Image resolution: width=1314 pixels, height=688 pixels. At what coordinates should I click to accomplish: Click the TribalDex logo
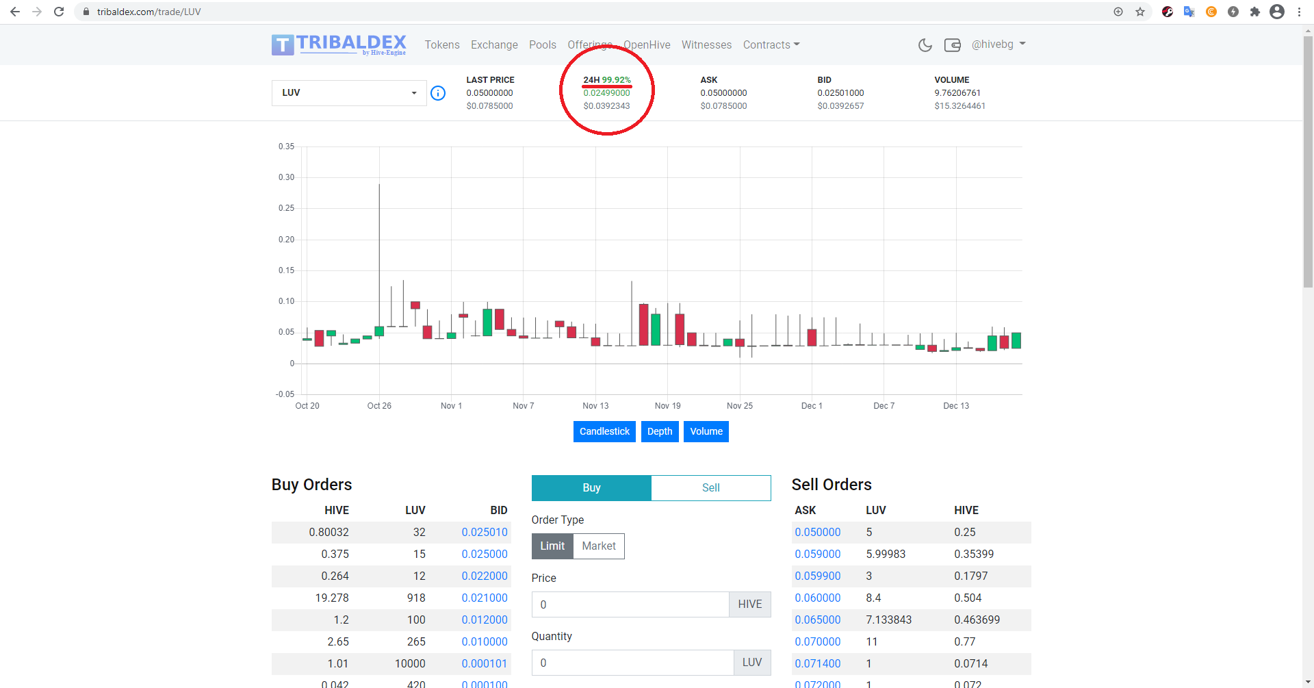click(339, 44)
